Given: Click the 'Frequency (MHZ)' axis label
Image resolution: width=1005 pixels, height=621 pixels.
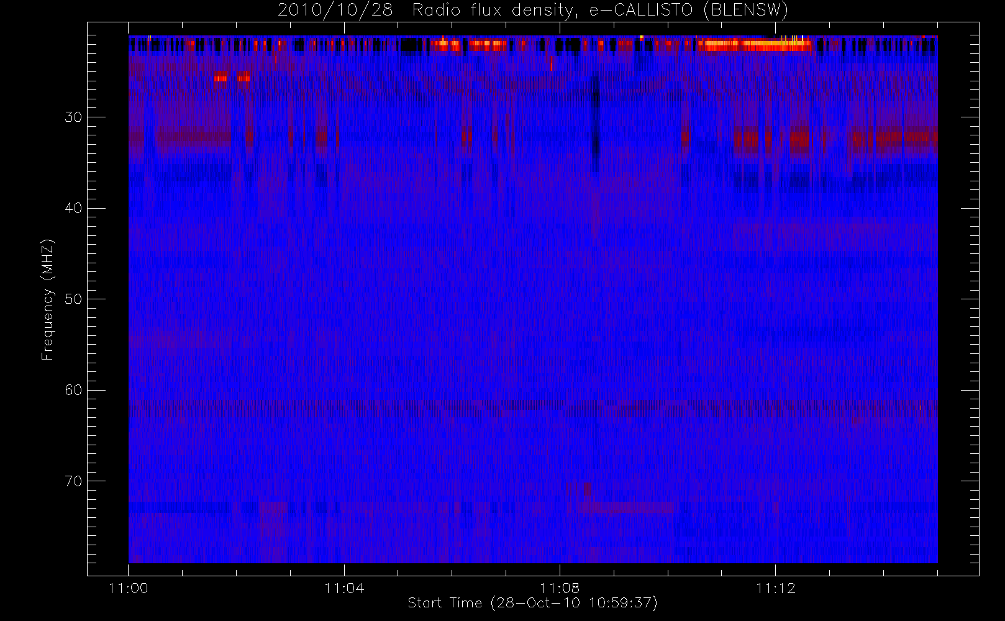Looking at the screenshot, I should [47, 299].
